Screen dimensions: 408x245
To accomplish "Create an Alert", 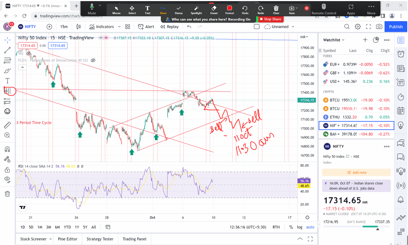I will [x=146, y=27].
